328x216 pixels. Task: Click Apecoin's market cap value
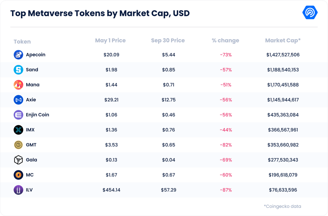283,55
